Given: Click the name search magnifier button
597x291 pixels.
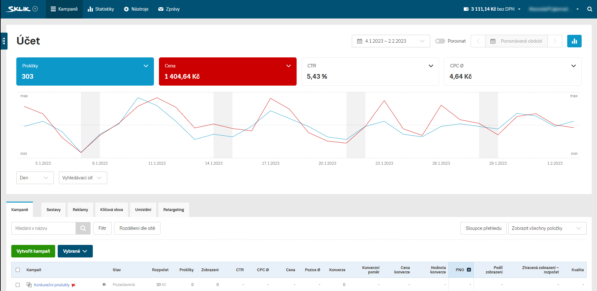Looking at the screenshot, I should (83, 228).
